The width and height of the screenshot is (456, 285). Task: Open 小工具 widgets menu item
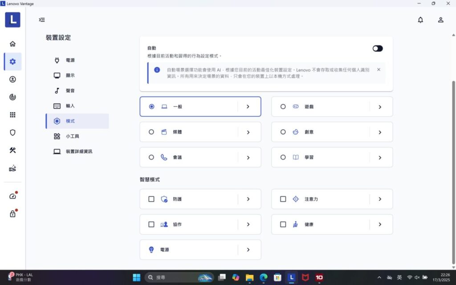[x=77, y=136]
